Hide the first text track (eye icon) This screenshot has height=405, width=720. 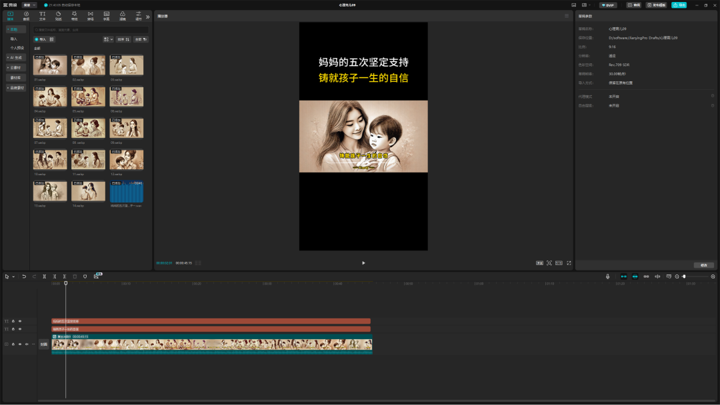click(x=20, y=321)
